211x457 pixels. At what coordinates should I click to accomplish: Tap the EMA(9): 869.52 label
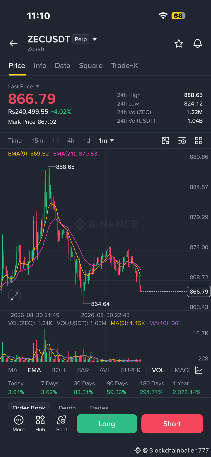[28, 154]
